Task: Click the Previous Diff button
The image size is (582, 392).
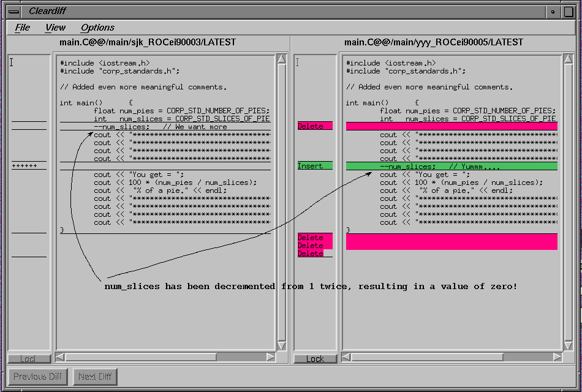Action: click(x=38, y=377)
